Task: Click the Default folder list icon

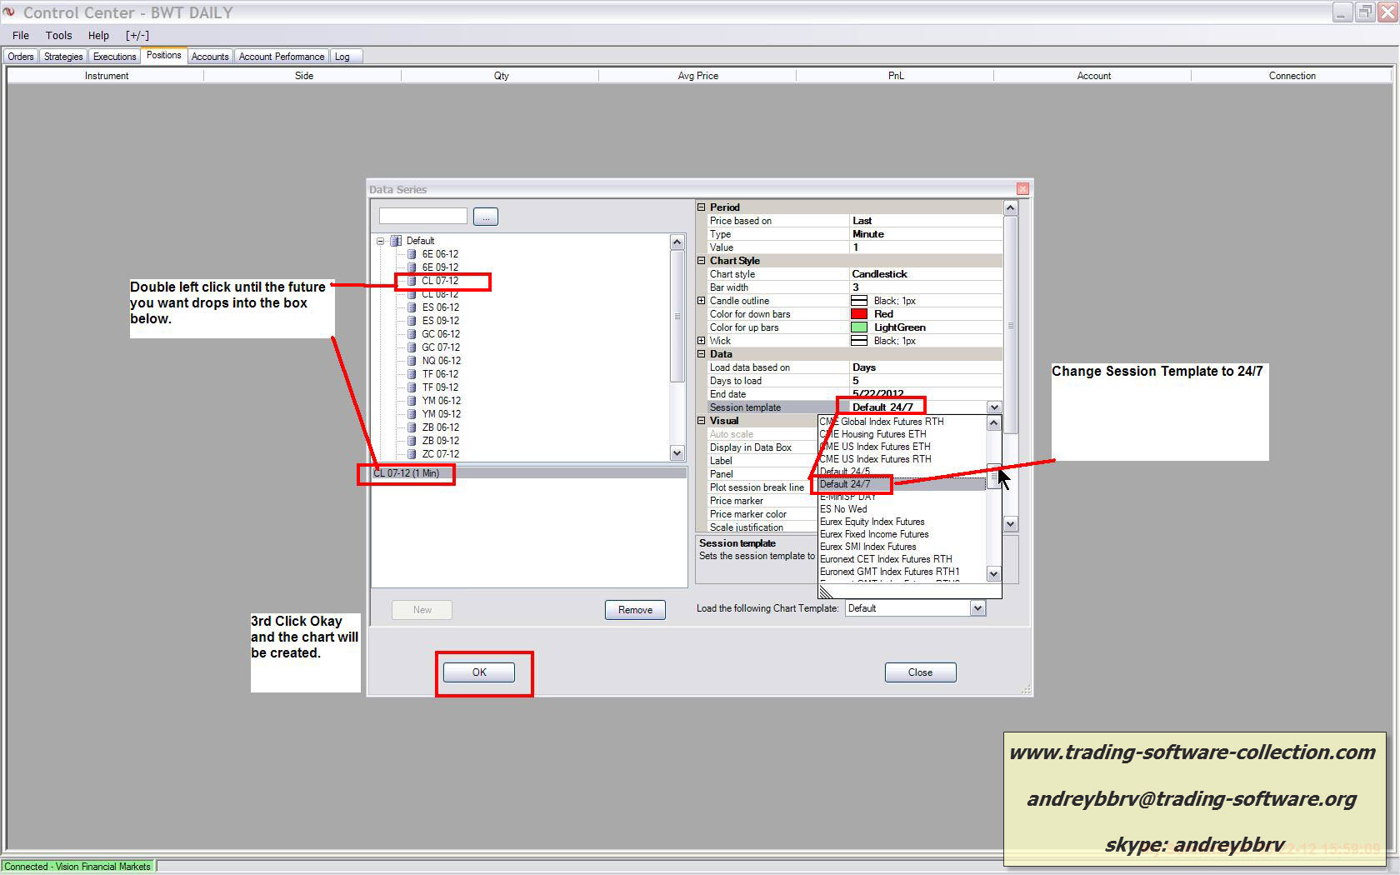Action: coord(396,241)
